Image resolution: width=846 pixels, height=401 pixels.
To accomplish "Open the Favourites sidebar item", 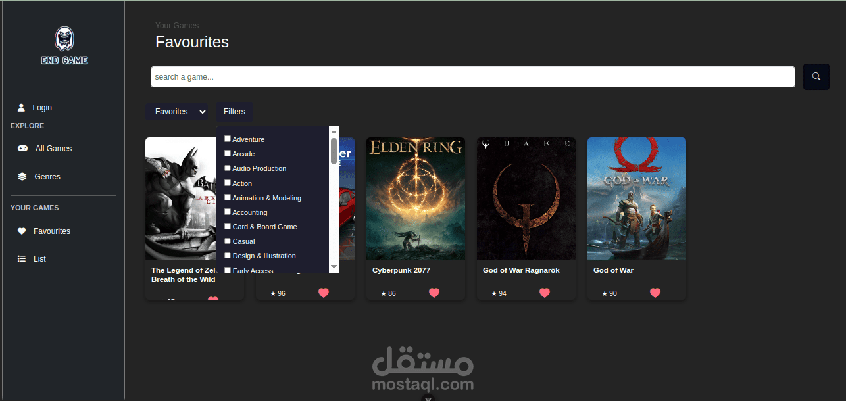I will click(52, 231).
